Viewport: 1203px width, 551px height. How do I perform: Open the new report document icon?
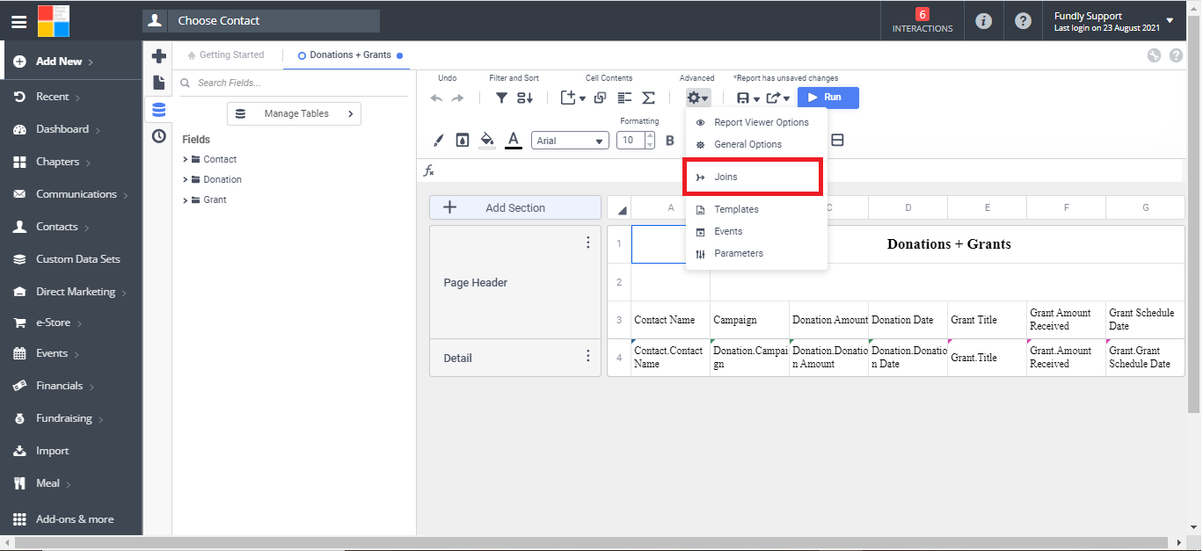(159, 83)
